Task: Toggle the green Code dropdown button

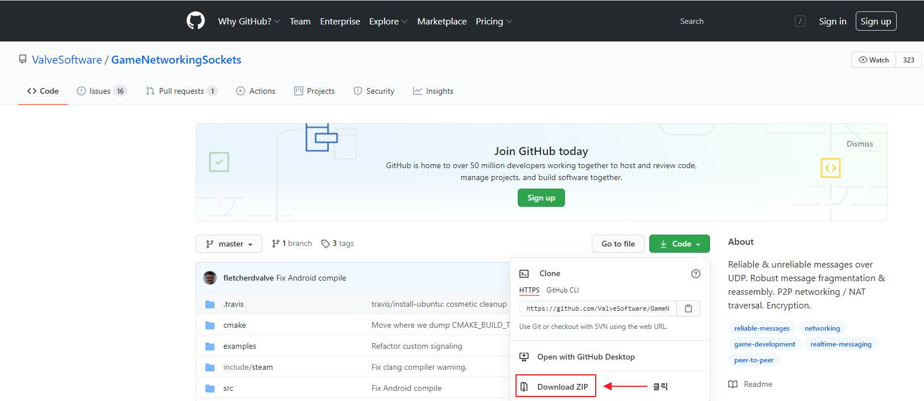Action: 679,244
